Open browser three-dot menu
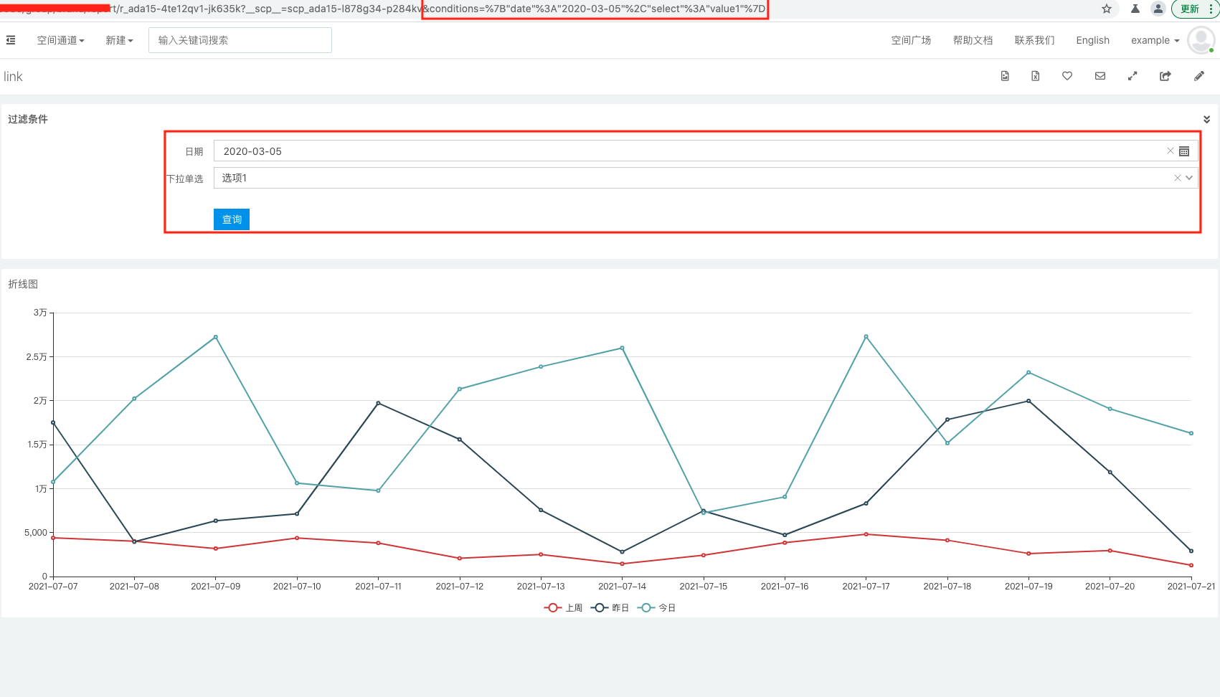The image size is (1220, 697). coord(1211,9)
